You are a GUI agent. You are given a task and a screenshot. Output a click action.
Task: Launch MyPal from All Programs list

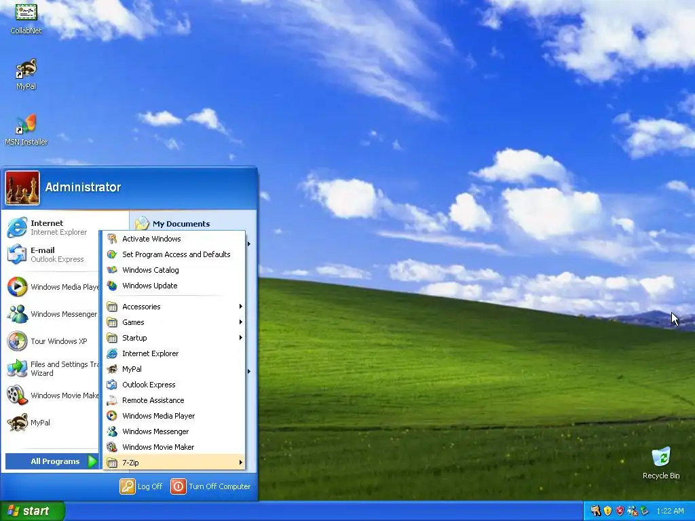coord(174,369)
